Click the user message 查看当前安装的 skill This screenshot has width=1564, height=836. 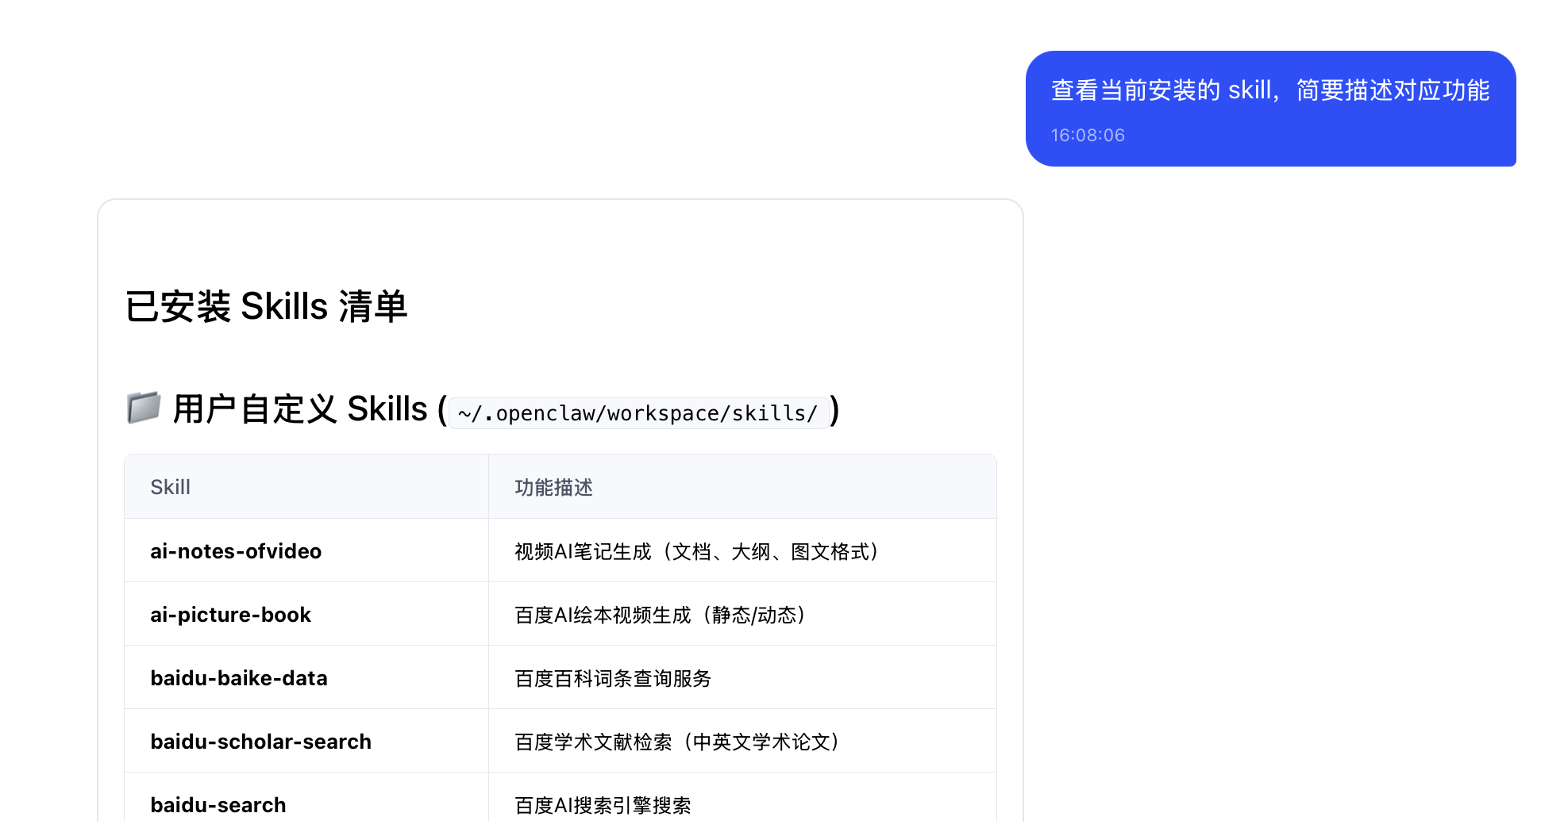(x=1269, y=90)
